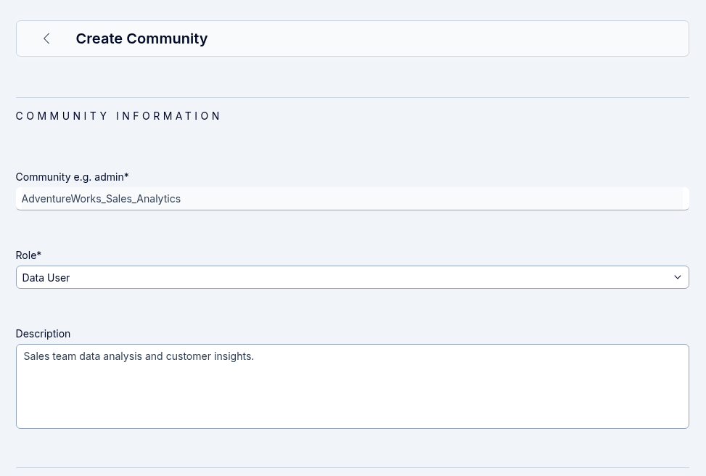Screen dimensions: 706x476
Task: Click the 'Data User' selected value
Action: 46,277
